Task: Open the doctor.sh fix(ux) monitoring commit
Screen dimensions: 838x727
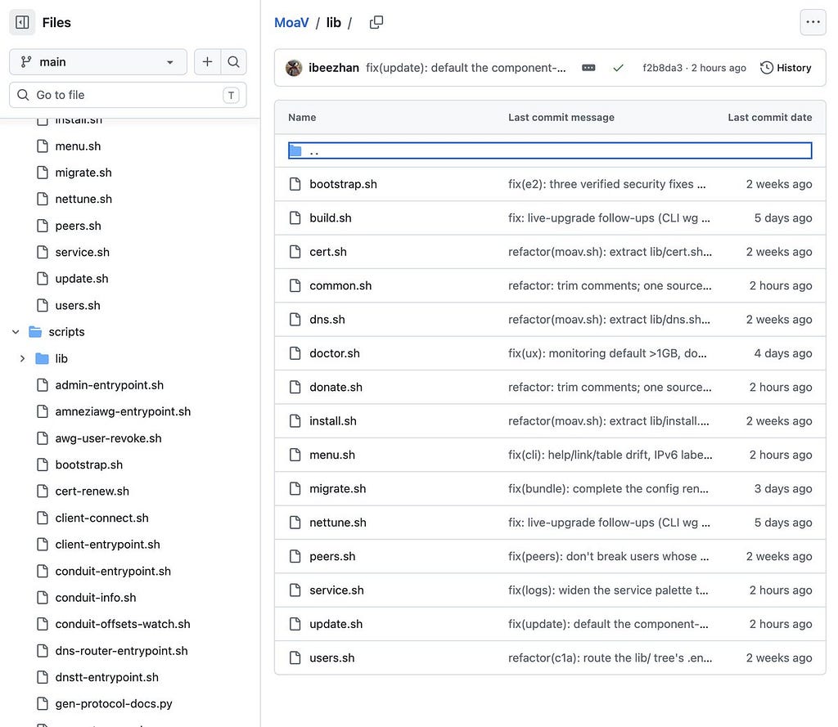Action: point(607,353)
